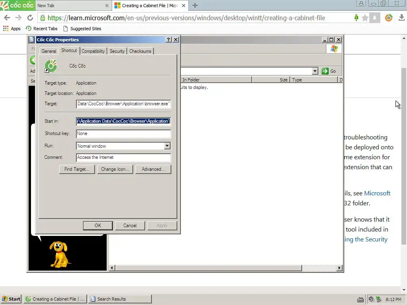Open Suggested Sites bookmark
The height and width of the screenshot is (305, 407).
[82, 29]
